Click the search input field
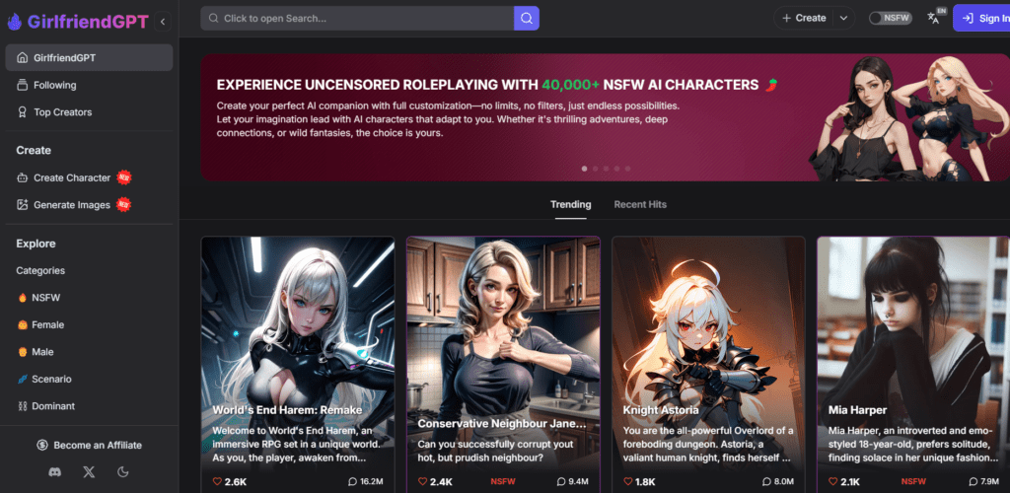The image size is (1010, 493). tap(357, 18)
